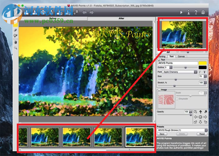Click the Size slider handle
Viewport: 219px width, 156px height.
176,79
